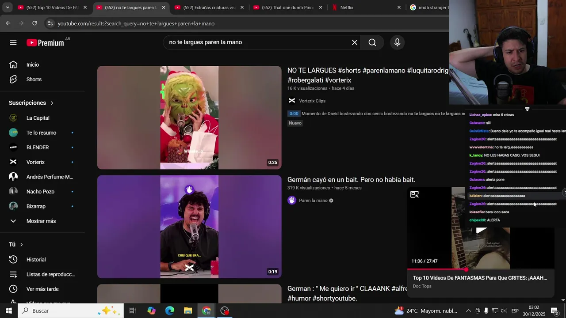Switch to That one dumb Pinoc tab
The width and height of the screenshot is (566, 318).
[x=287, y=8]
